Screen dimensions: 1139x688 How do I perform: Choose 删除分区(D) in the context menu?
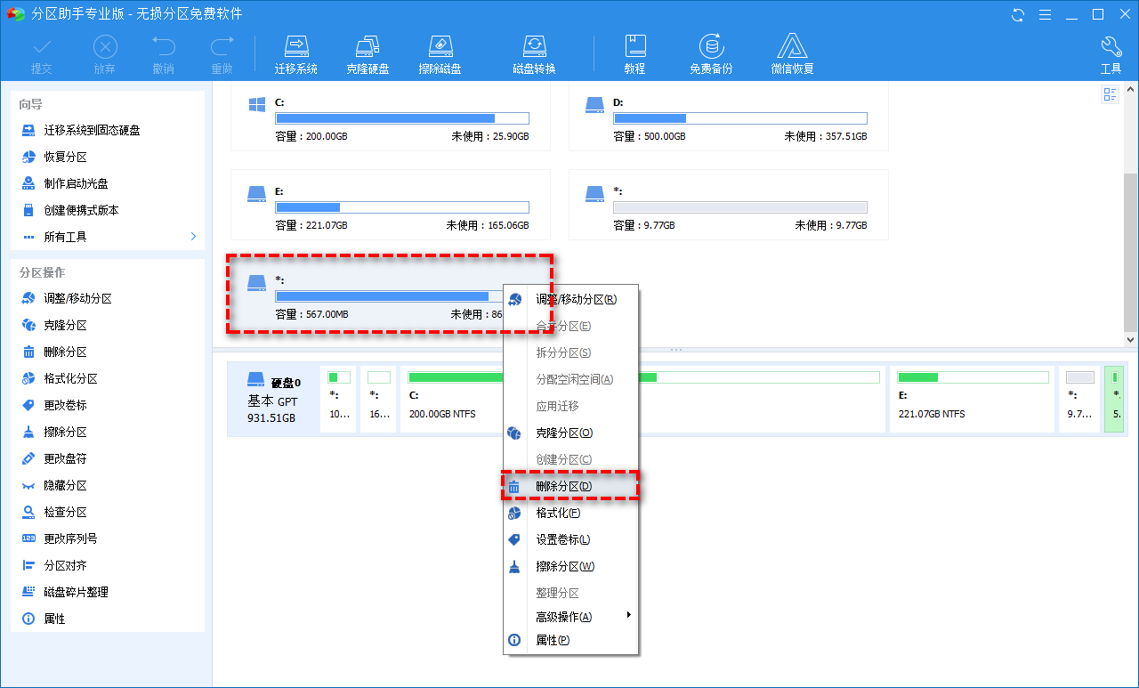click(x=570, y=486)
